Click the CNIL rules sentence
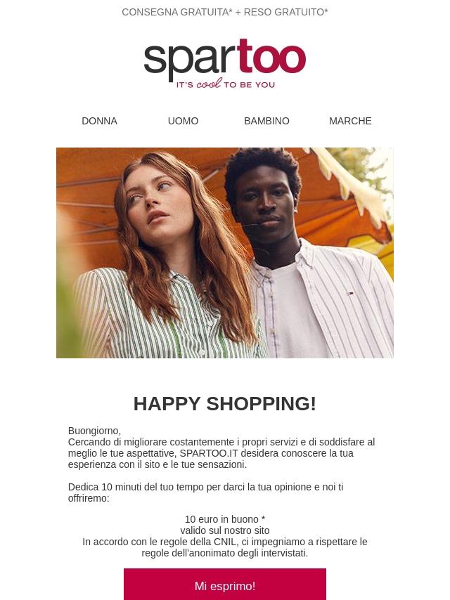The width and height of the screenshot is (450, 600). 225,547
